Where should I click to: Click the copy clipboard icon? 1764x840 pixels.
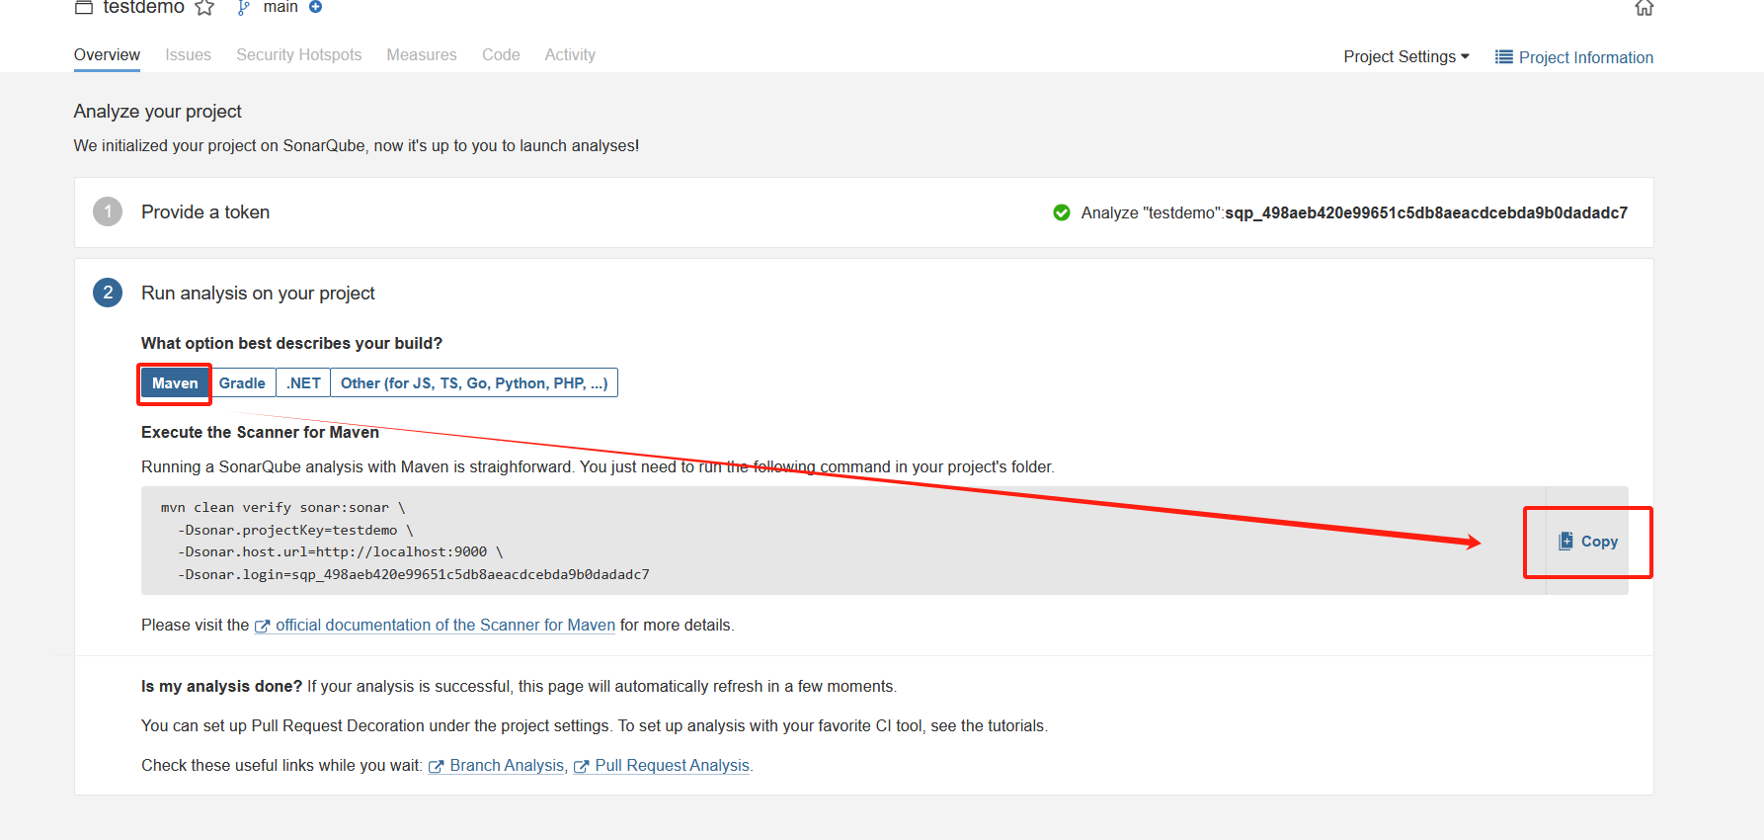click(1565, 542)
